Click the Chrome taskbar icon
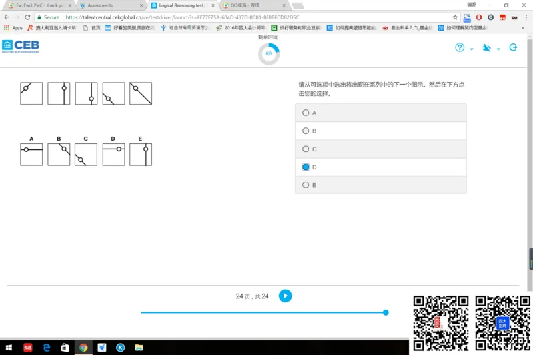Image resolution: width=533 pixels, height=355 pixels. (83, 348)
